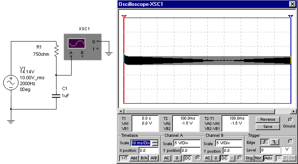Click the T2 reading 100.0ms
This screenshot has height=164, width=298.
(188, 118)
